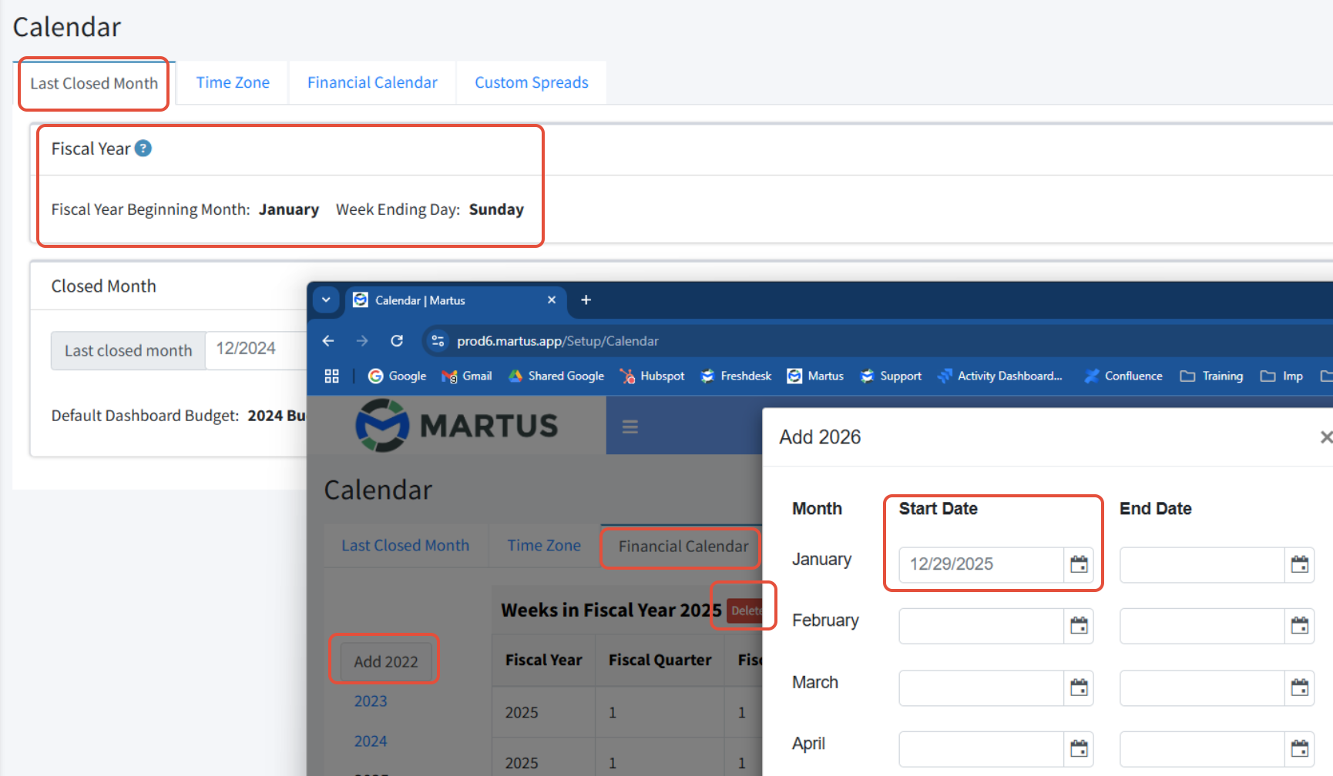Open the Freshdesk bookmark

pos(736,376)
